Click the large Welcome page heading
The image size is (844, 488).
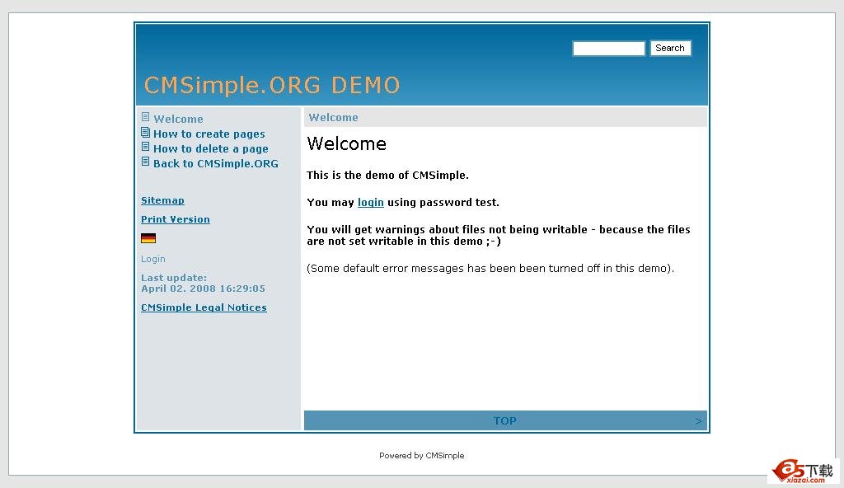click(x=347, y=143)
